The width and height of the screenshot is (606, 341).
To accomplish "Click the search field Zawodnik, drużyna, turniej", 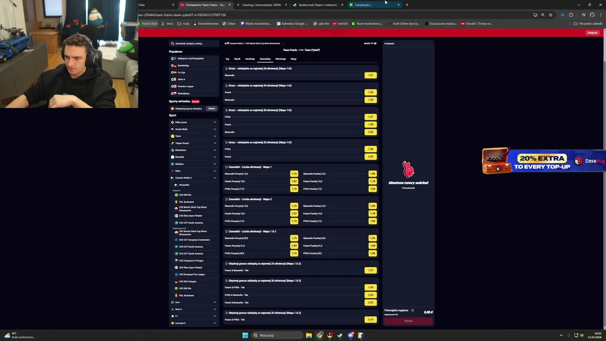I will (x=194, y=44).
